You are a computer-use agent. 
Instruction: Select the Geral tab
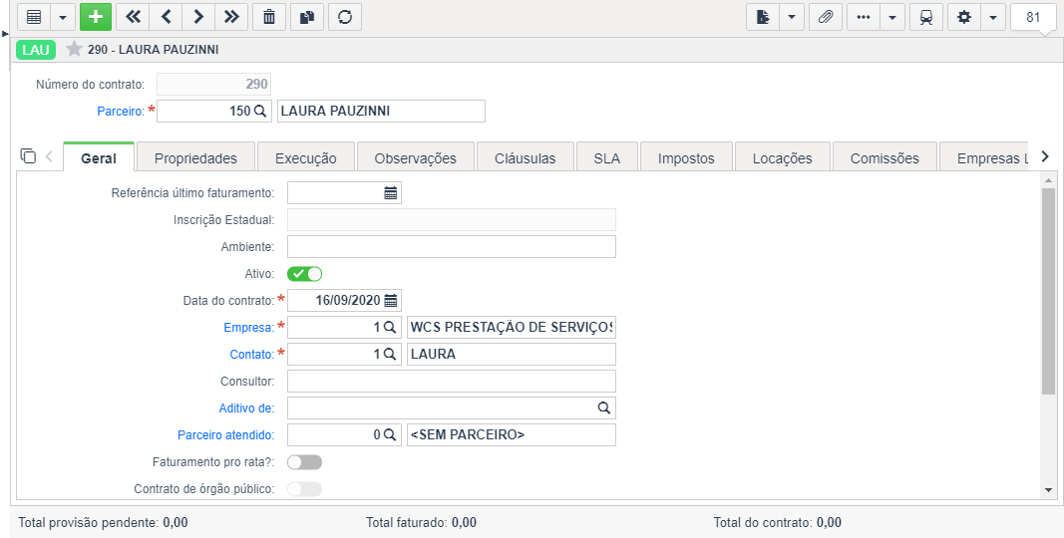pyautogui.click(x=99, y=157)
